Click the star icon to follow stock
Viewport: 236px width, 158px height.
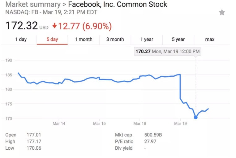(222, 12)
